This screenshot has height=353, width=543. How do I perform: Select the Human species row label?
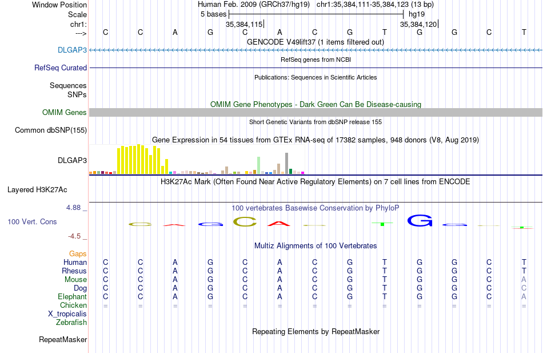pos(75,262)
